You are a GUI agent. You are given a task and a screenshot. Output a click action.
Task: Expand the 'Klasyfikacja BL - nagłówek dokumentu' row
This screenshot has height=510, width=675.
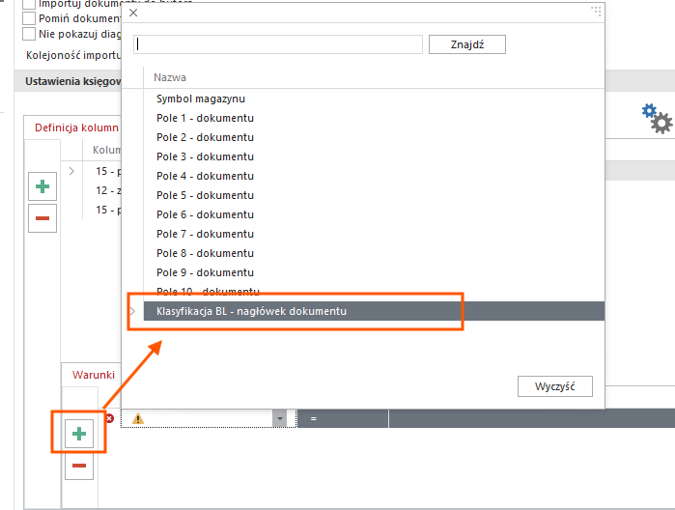tap(132, 311)
